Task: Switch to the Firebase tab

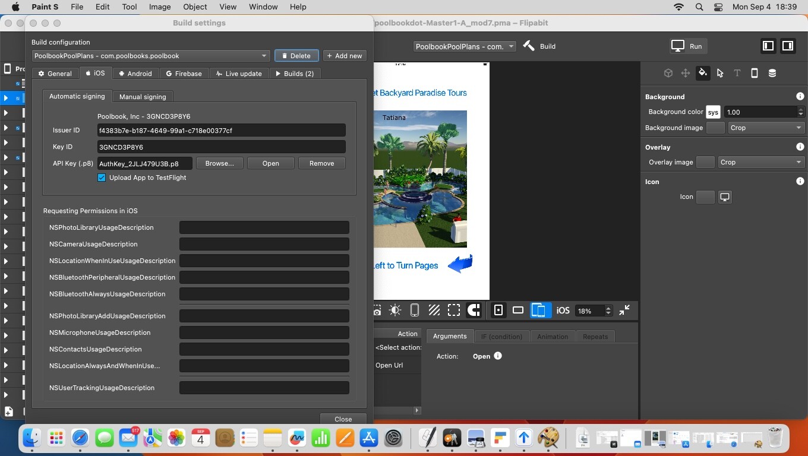Action: tap(184, 74)
